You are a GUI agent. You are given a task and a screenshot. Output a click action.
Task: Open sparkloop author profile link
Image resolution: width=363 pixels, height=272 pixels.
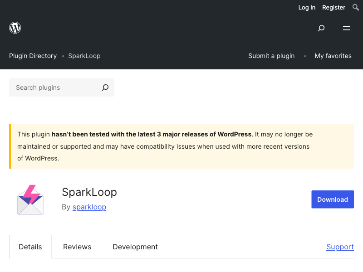89,207
